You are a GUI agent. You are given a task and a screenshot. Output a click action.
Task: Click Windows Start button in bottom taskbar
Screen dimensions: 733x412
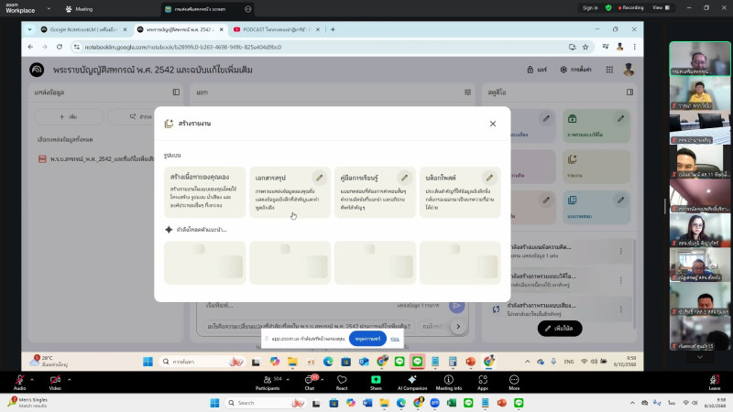click(214, 403)
